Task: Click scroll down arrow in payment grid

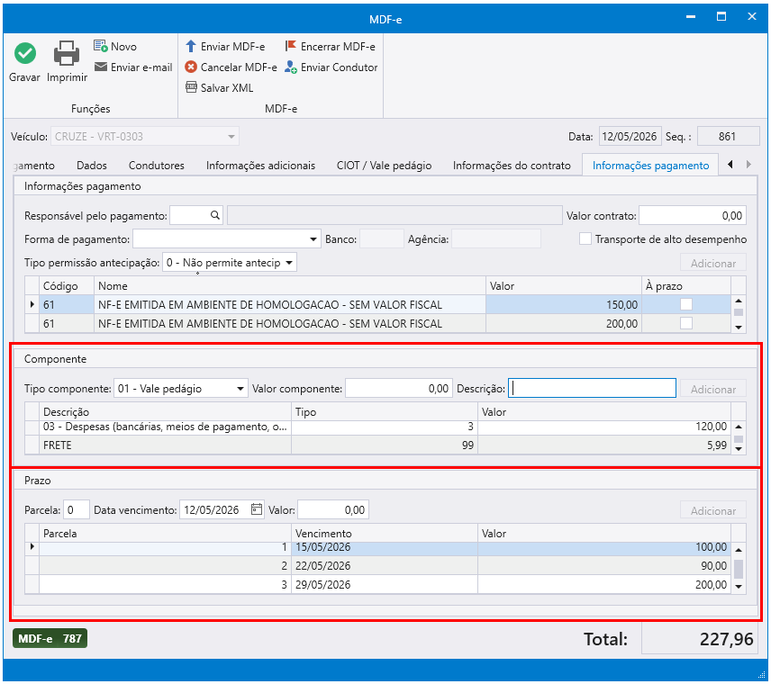Action: [x=738, y=328]
